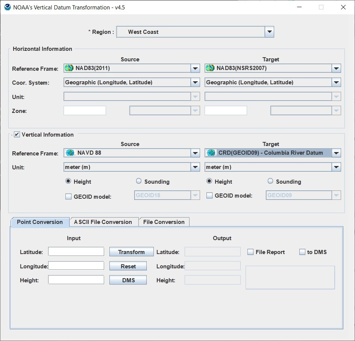Image resolution: width=355 pixels, height=341 pixels.
Task: Click the globe icon beside NAVD 88
Action: 70,153
